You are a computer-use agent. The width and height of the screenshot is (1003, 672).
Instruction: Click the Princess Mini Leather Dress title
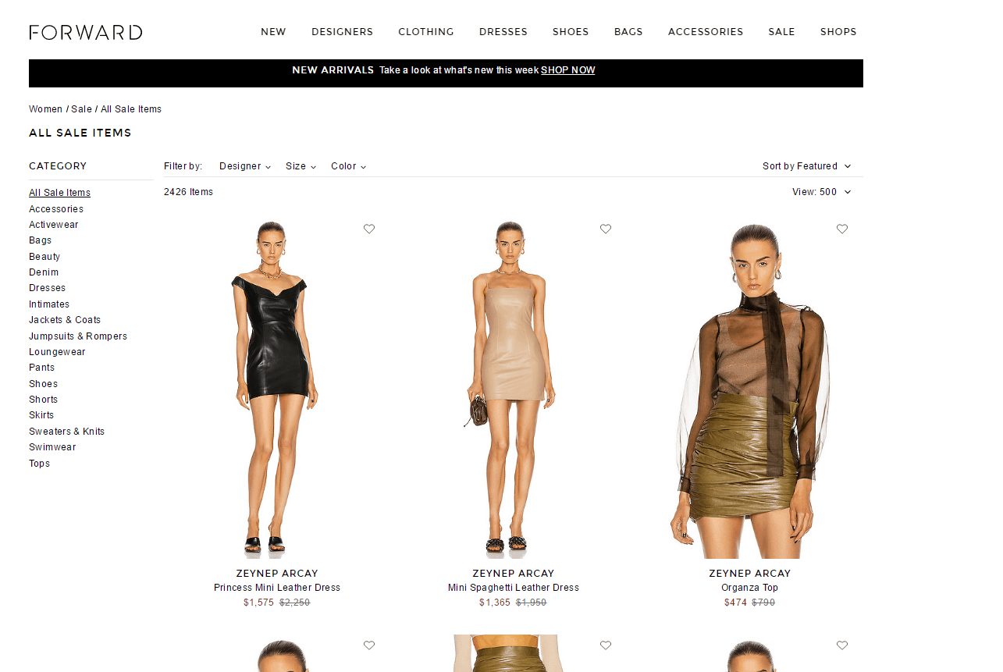[277, 588]
